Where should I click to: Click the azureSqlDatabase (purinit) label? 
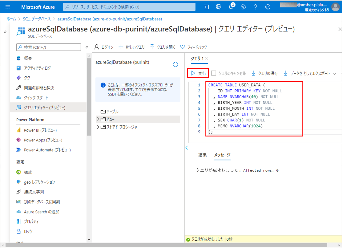pyautogui.click(x=122, y=62)
